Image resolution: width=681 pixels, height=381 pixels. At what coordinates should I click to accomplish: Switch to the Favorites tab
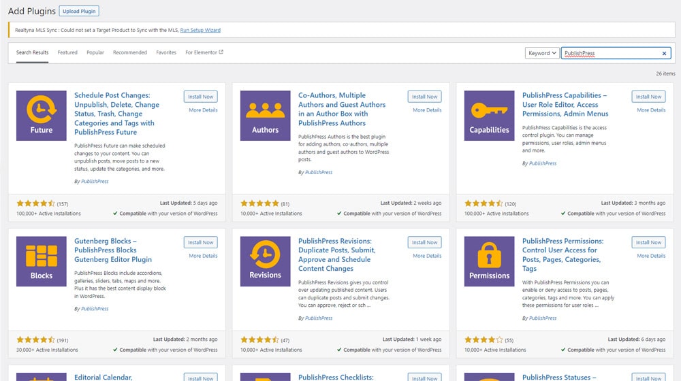pyautogui.click(x=166, y=52)
